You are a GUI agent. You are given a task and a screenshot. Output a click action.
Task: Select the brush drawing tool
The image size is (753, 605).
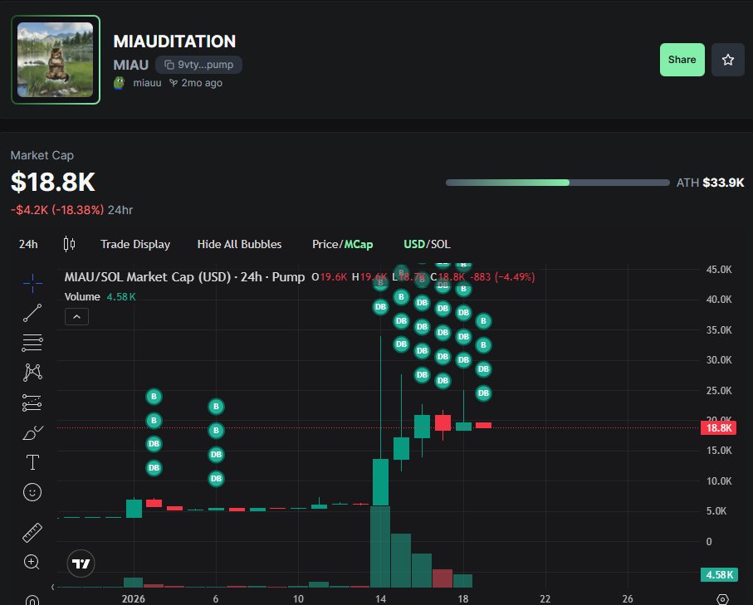32,432
